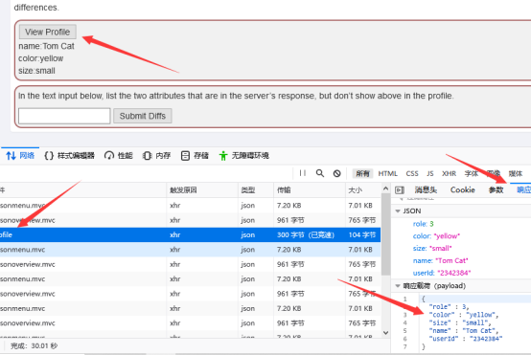The height and width of the screenshot is (355, 531).
Task: Open the Cookie detail tab
Action: point(463,190)
